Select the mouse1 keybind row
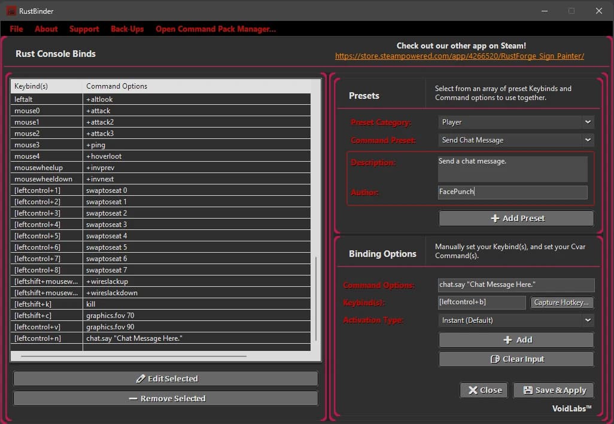 click(160, 122)
